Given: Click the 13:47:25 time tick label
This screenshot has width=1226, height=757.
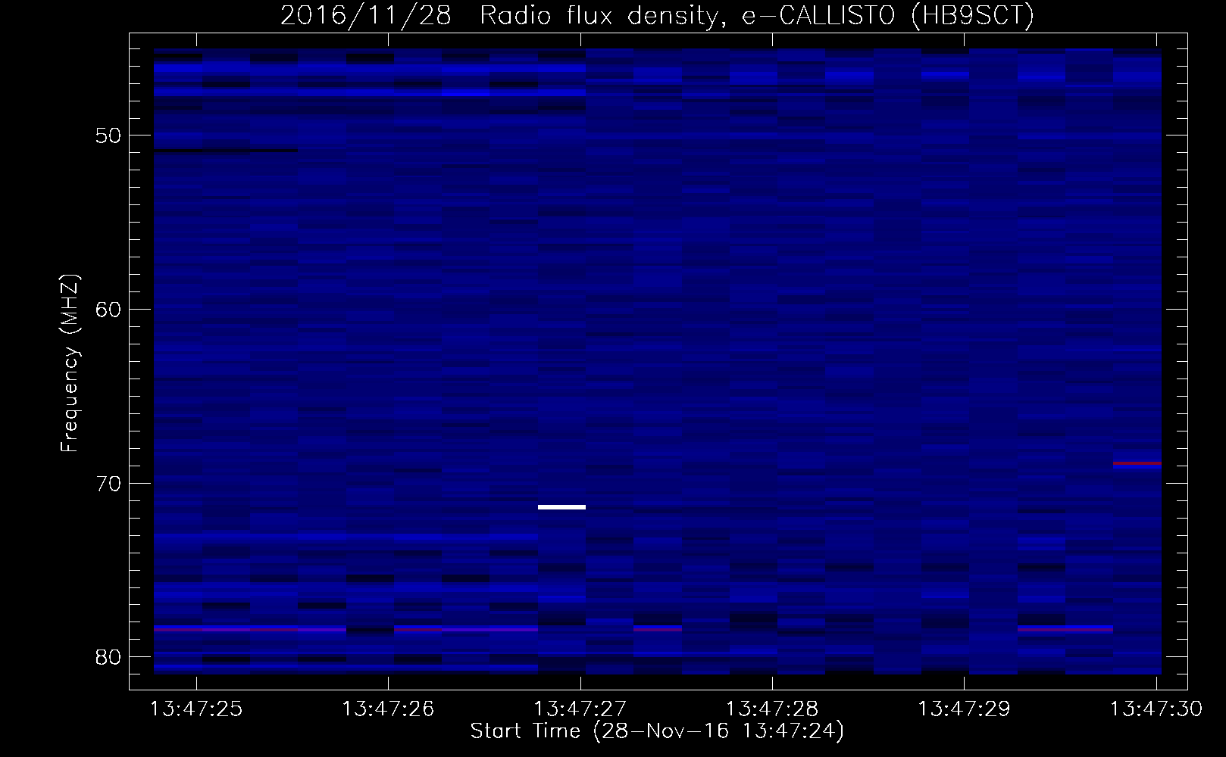Looking at the screenshot, I should pyautogui.click(x=196, y=709).
